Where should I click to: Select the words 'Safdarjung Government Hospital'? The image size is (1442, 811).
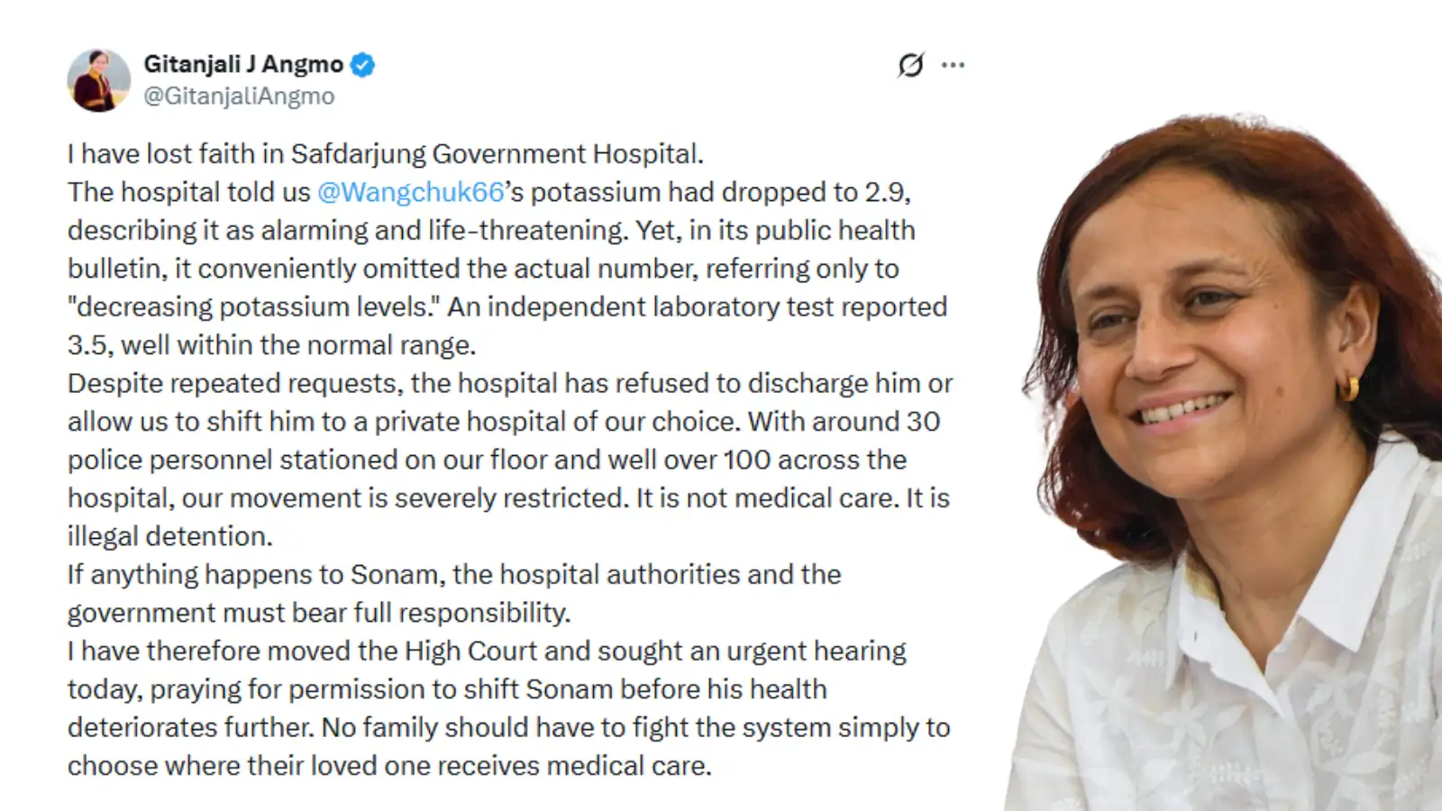[x=493, y=154]
